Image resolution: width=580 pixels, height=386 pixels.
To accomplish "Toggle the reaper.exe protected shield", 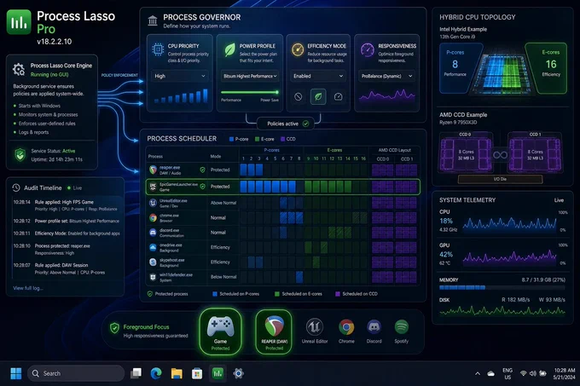I will (x=203, y=170).
